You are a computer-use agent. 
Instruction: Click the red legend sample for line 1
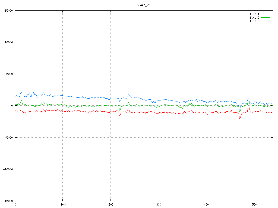click(266, 14)
